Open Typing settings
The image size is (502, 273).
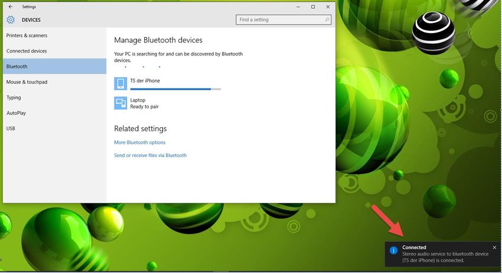(54, 97)
